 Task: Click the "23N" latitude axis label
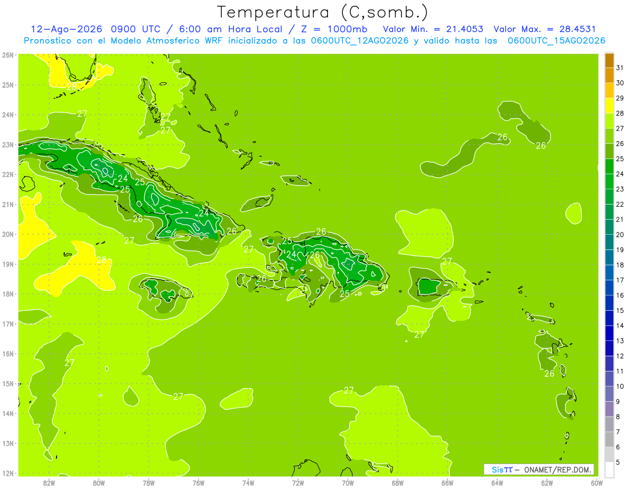[7, 145]
